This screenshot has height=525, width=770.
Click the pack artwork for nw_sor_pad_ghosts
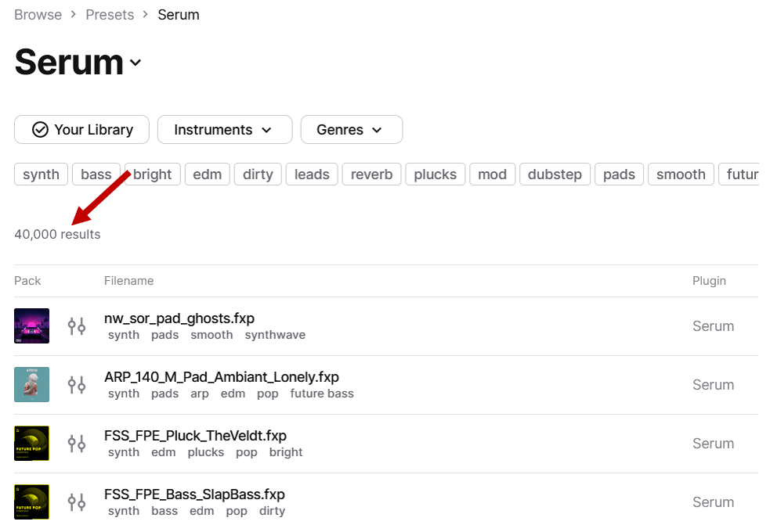[x=31, y=325]
